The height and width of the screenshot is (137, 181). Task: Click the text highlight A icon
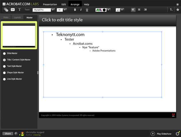118,10
